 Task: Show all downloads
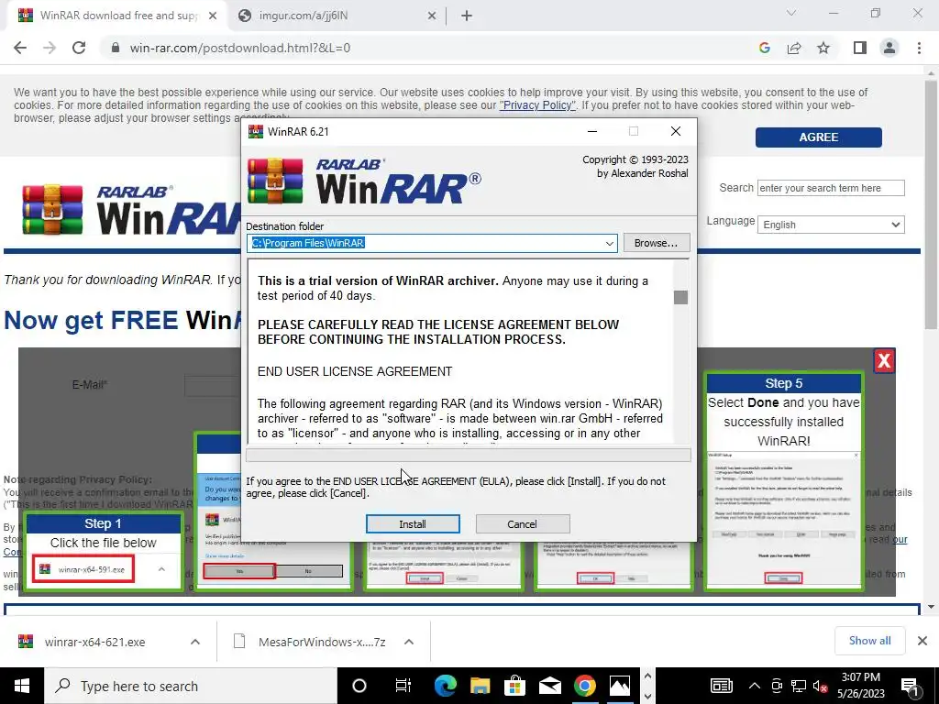click(869, 641)
